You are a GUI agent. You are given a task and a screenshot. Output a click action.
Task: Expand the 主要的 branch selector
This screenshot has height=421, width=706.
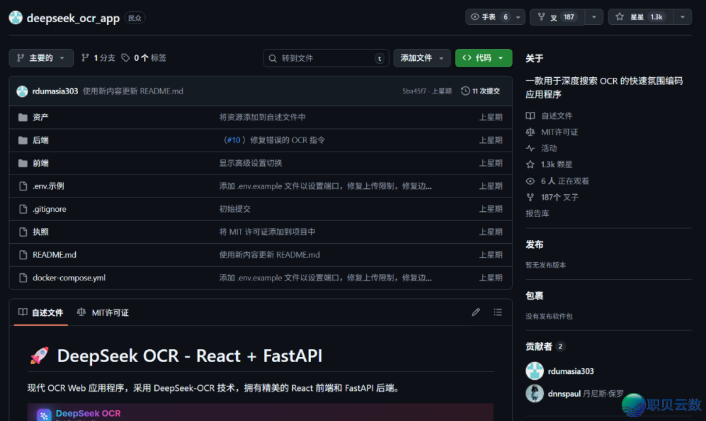pyautogui.click(x=41, y=58)
